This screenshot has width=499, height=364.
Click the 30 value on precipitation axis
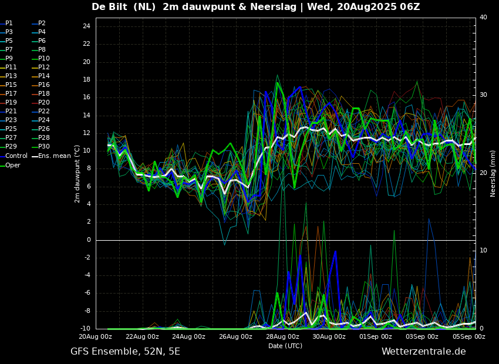point(483,95)
